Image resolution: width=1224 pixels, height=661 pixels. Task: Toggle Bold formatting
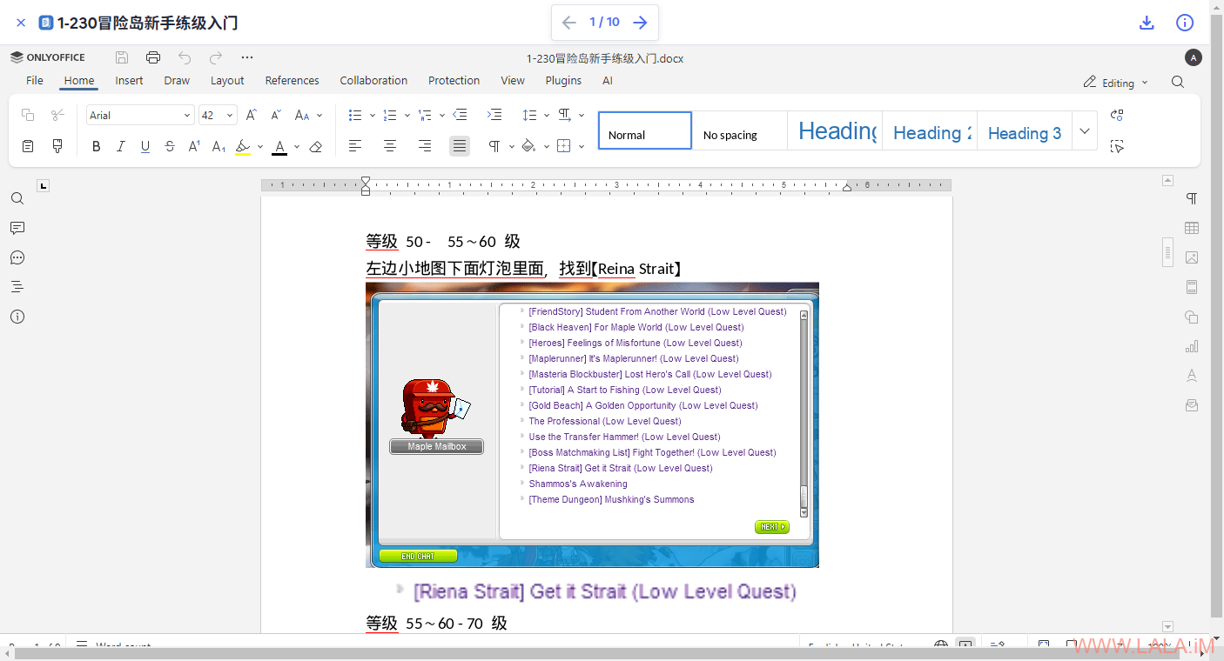97,146
